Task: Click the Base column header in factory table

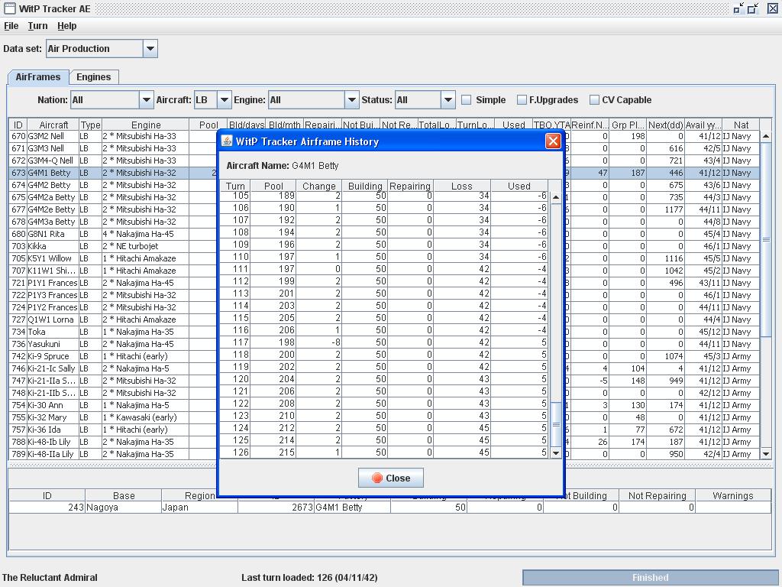Action: point(123,495)
